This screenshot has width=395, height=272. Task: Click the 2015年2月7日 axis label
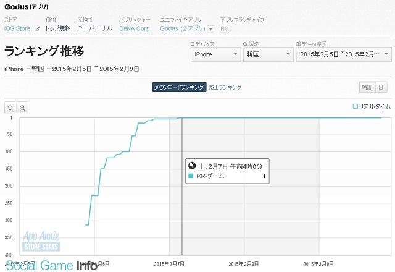(169, 264)
